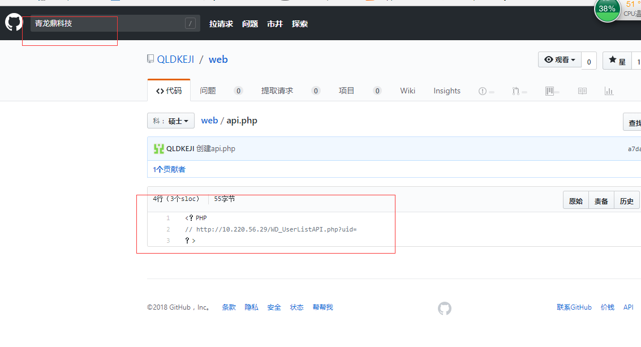Open the web breadcrumb link before api.php
The width and height of the screenshot is (641, 347).
209,121
